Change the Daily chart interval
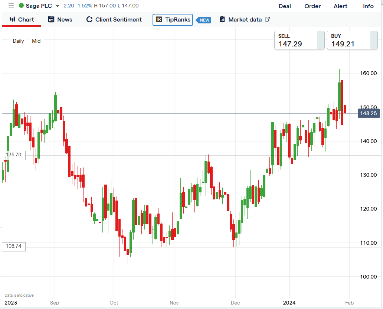383x309 pixels. (18, 41)
